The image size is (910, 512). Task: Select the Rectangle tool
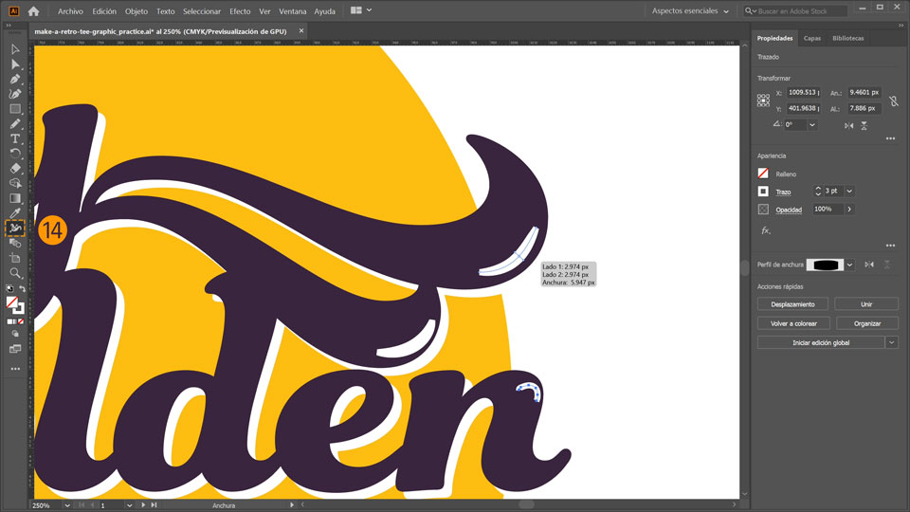pos(15,108)
